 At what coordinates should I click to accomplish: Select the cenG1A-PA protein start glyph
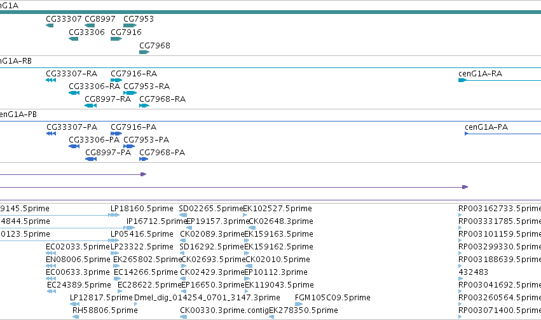point(467,134)
